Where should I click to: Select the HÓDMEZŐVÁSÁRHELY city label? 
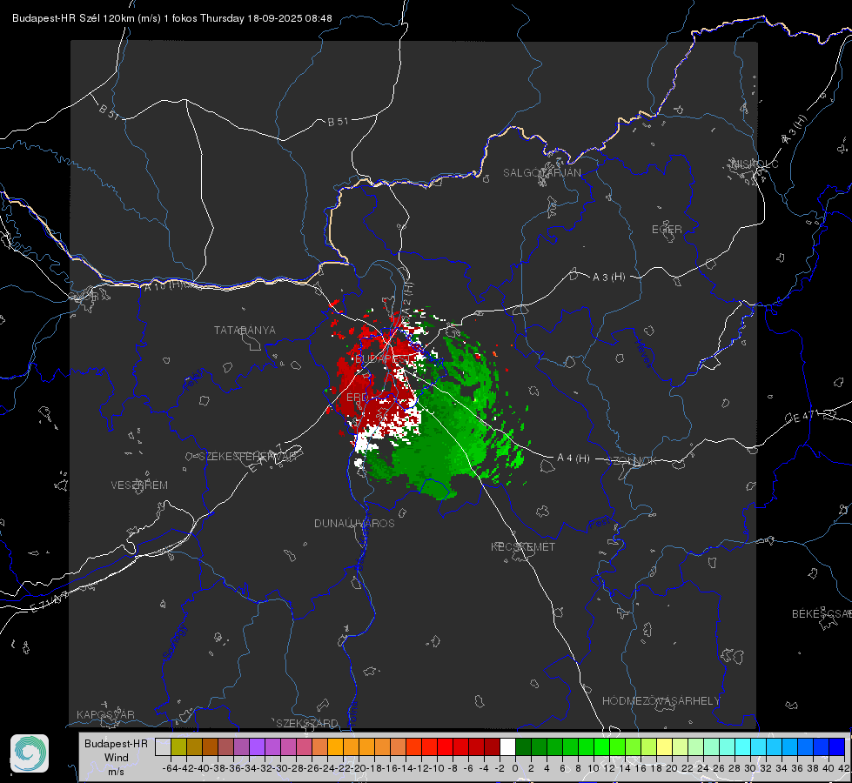pyautogui.click(x=661, y=701)
